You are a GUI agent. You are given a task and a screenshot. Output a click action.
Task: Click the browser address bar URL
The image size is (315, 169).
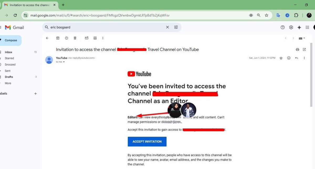coord(100,15)
